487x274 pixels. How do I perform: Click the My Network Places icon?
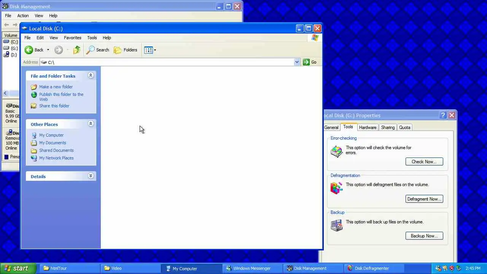pyautogui.click(x=34, y=158)
